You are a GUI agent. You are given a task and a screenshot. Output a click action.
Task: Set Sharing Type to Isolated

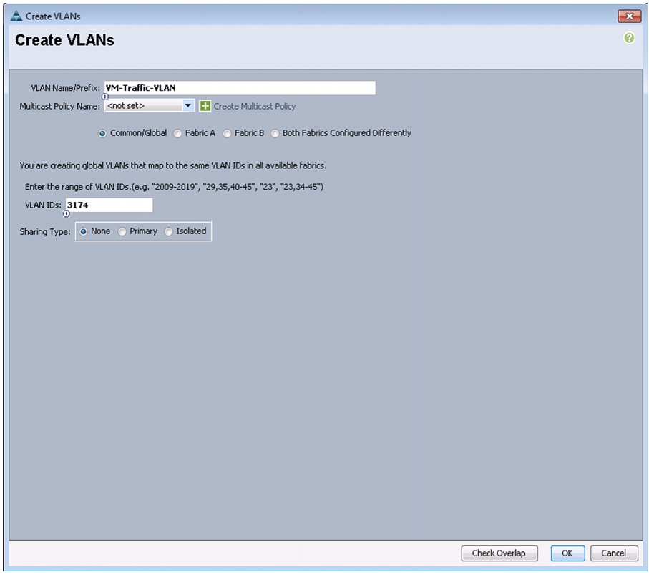(168, 231)
